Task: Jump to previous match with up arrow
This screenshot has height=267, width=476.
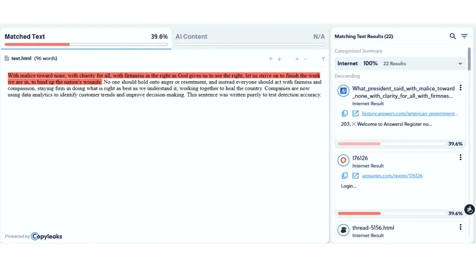Action: [271, 59]
